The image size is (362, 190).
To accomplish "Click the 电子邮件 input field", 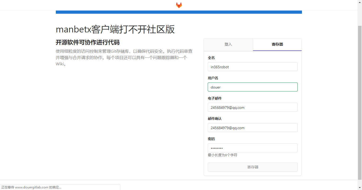I will [x=253, y=107].
